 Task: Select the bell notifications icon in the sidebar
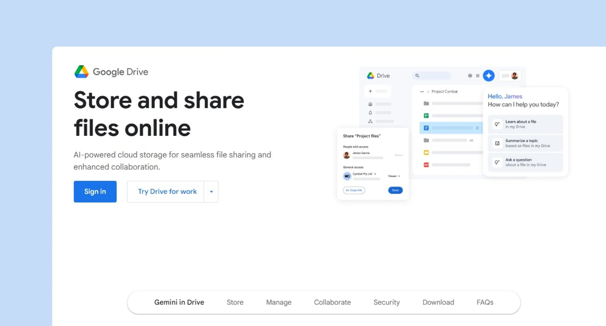[370, 113]
